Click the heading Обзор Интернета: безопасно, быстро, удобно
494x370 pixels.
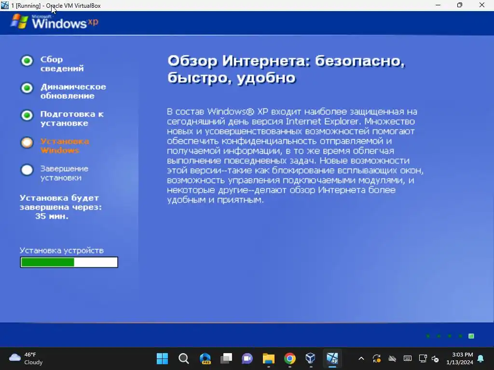(x=286, y=69)
